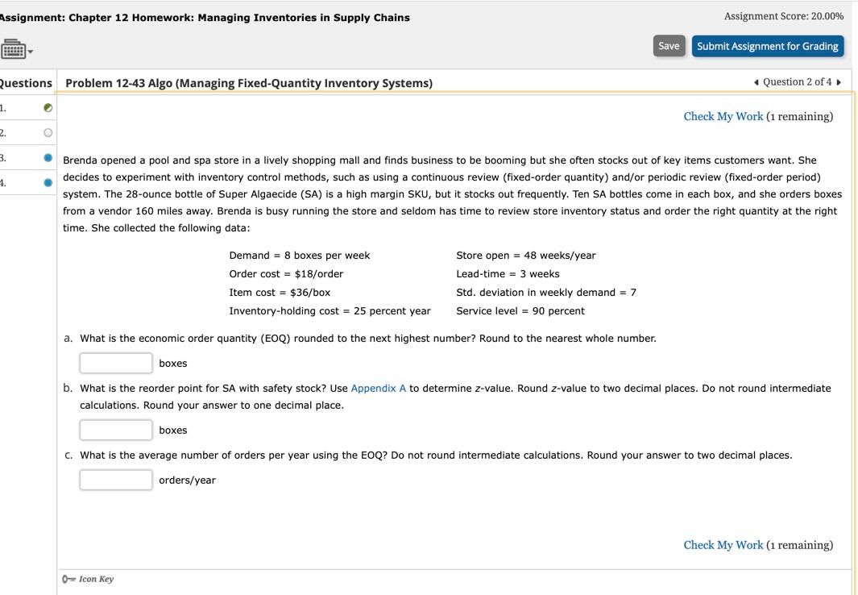The width and height of the screenshot is (858, 595).
Task: Click the bottom Check My Work link
Action: tap(723, 544)
